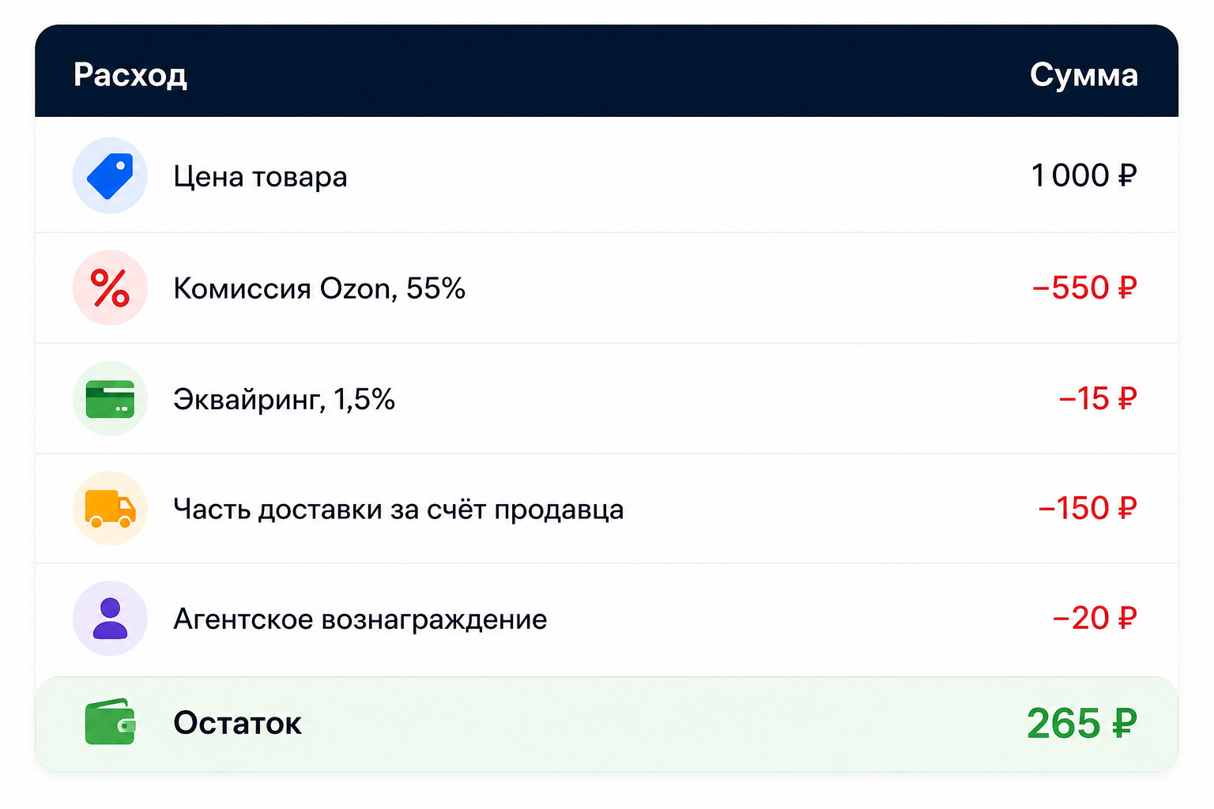This screenshot has height=809, width=1214.
Task: Click the purple agent person icon
Action: click(x=110, y=619)
